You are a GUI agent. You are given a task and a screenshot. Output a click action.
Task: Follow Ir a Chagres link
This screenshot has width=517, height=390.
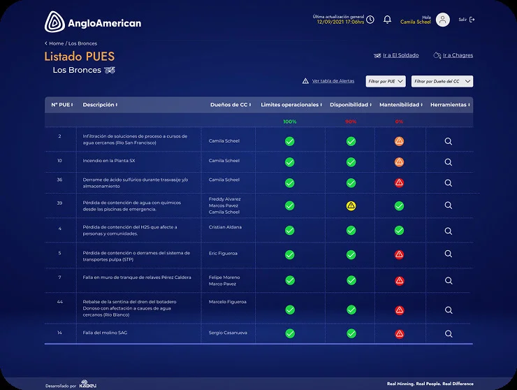pyautogui.click(x=458, y=55)
